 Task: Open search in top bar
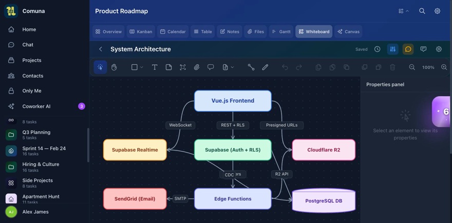pos(422,11)
